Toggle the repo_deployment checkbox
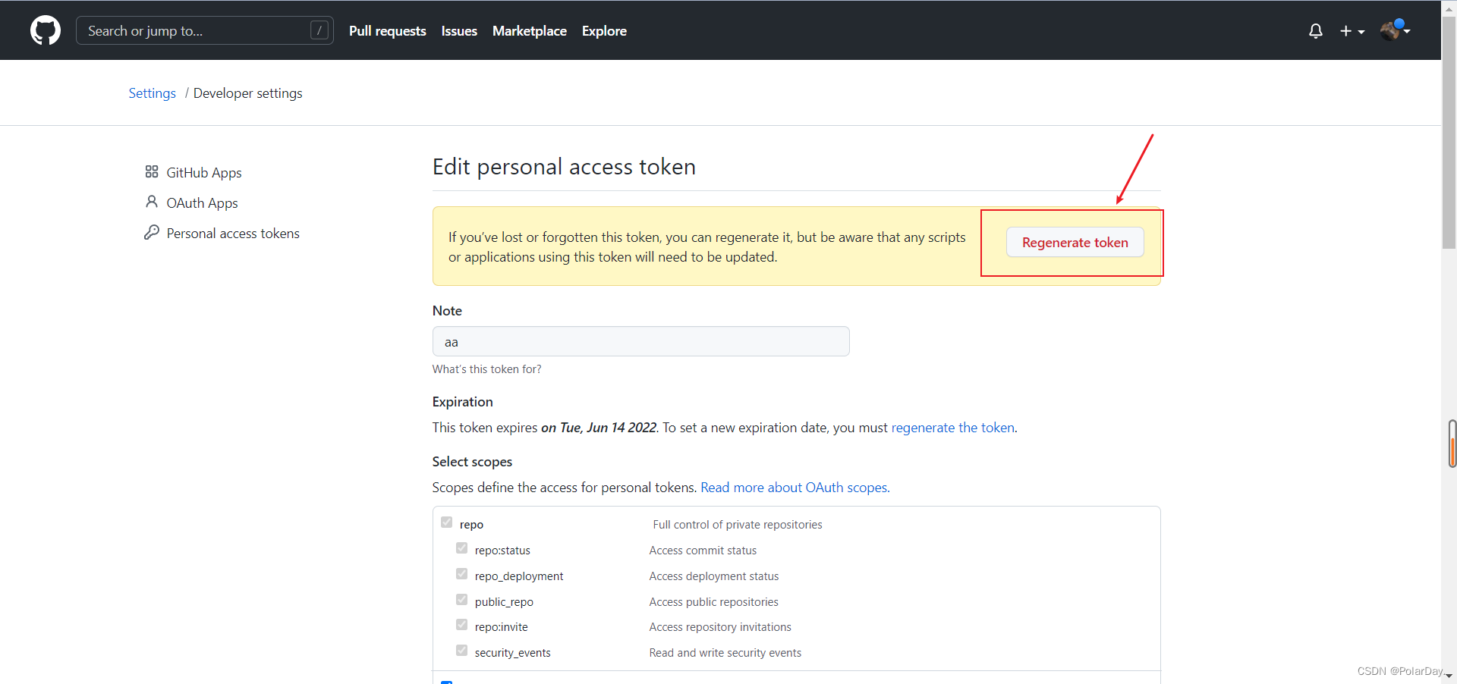Image resolution: width=1457 pixels, height=684 pixels. click(x=461, y=574)
